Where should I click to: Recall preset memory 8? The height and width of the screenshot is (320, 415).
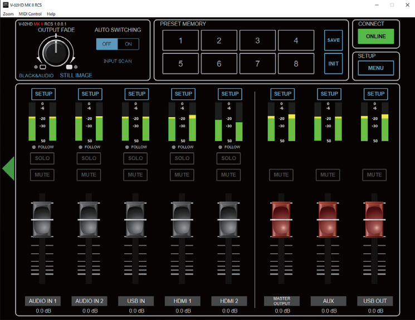[x=296, y=64]
